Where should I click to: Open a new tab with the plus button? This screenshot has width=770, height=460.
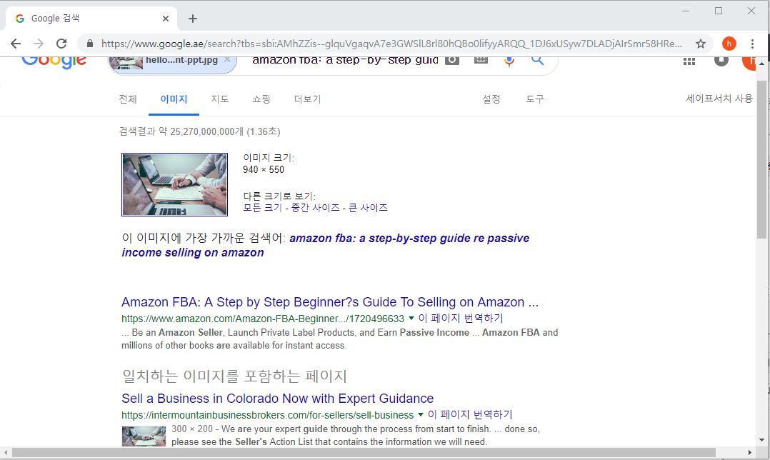193,19
